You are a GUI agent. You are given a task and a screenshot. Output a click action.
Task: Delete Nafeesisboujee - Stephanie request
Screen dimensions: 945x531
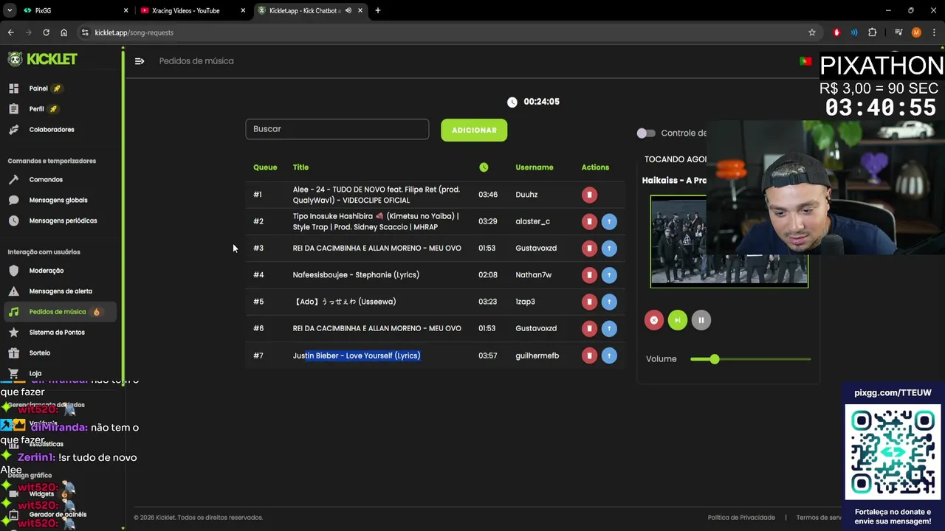pos(589,275)
